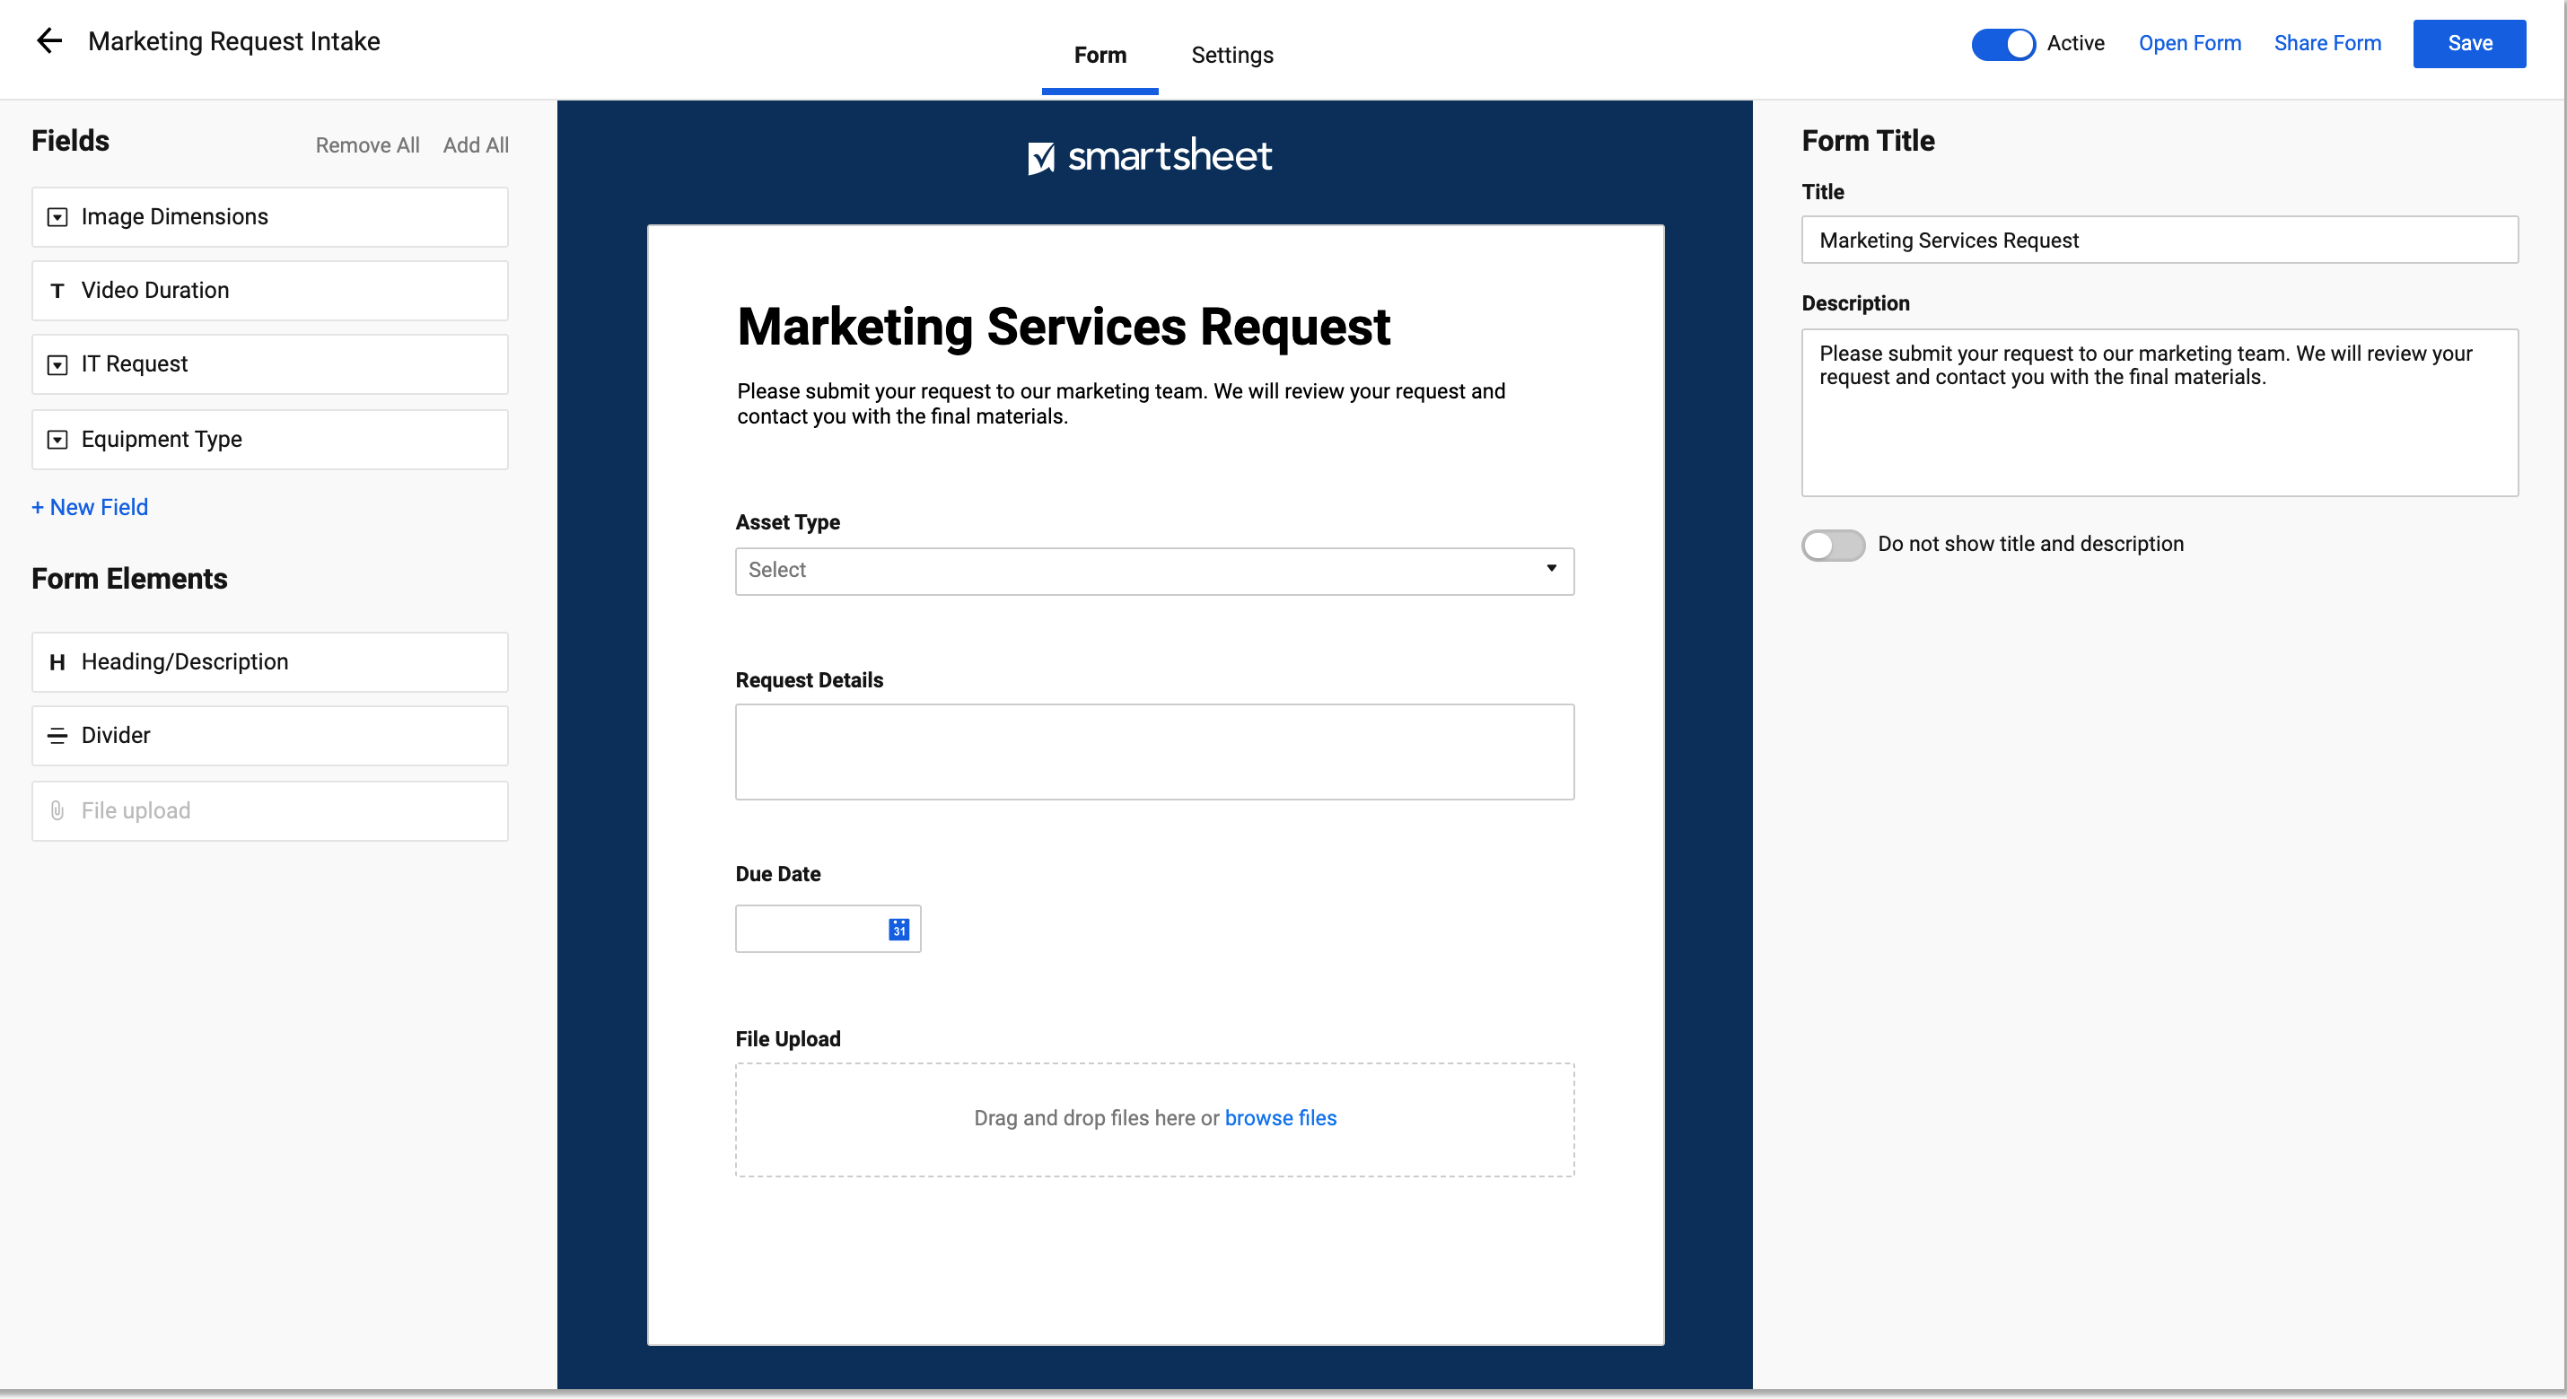
Task: Switch to the Form tab
Action: click(x=1100, y=55)
